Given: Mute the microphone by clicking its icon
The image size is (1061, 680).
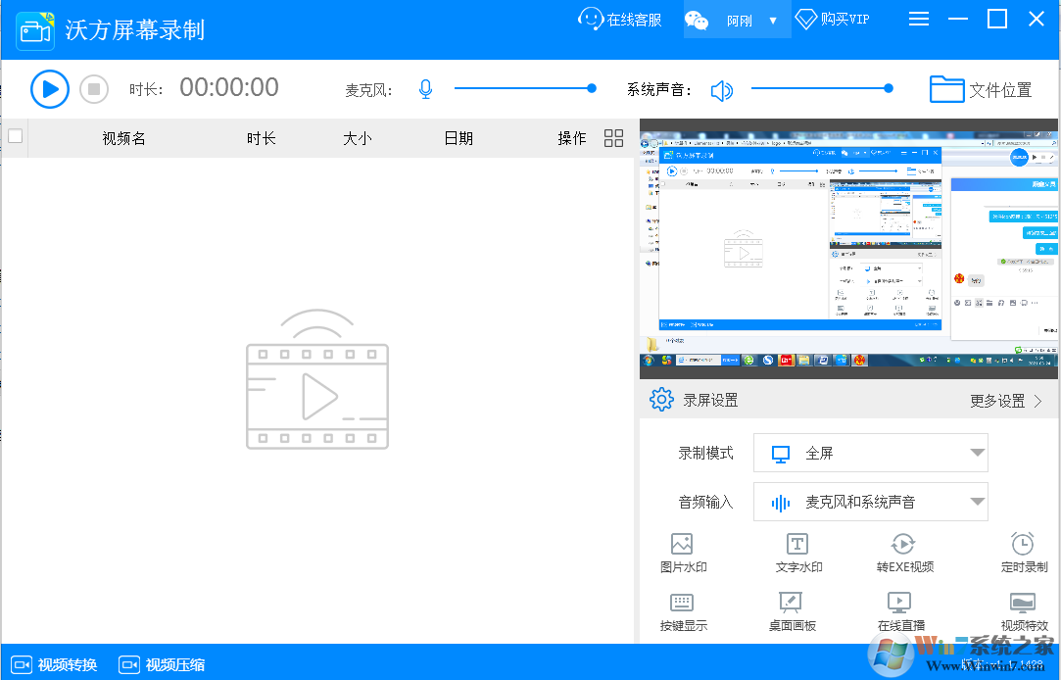Looking at the screenshot, I should click(x=425, y=88).
